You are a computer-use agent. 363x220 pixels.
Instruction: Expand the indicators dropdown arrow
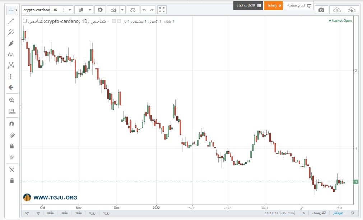tap(122, 10)
